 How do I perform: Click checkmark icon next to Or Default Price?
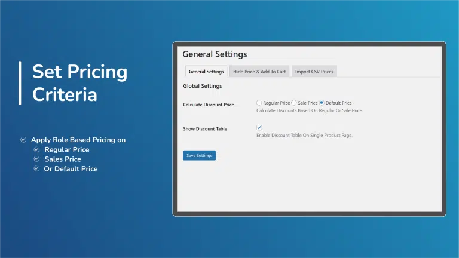point(36,169)
